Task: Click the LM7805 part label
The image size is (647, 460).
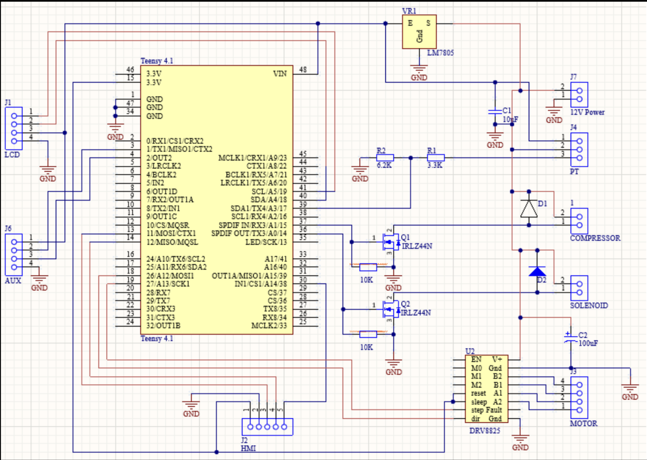Action: pyautogui.click(x=440, y=53)
